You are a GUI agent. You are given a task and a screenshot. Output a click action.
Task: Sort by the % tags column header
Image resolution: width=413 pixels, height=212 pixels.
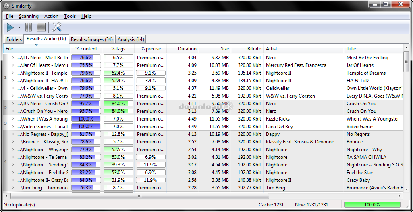118,49
